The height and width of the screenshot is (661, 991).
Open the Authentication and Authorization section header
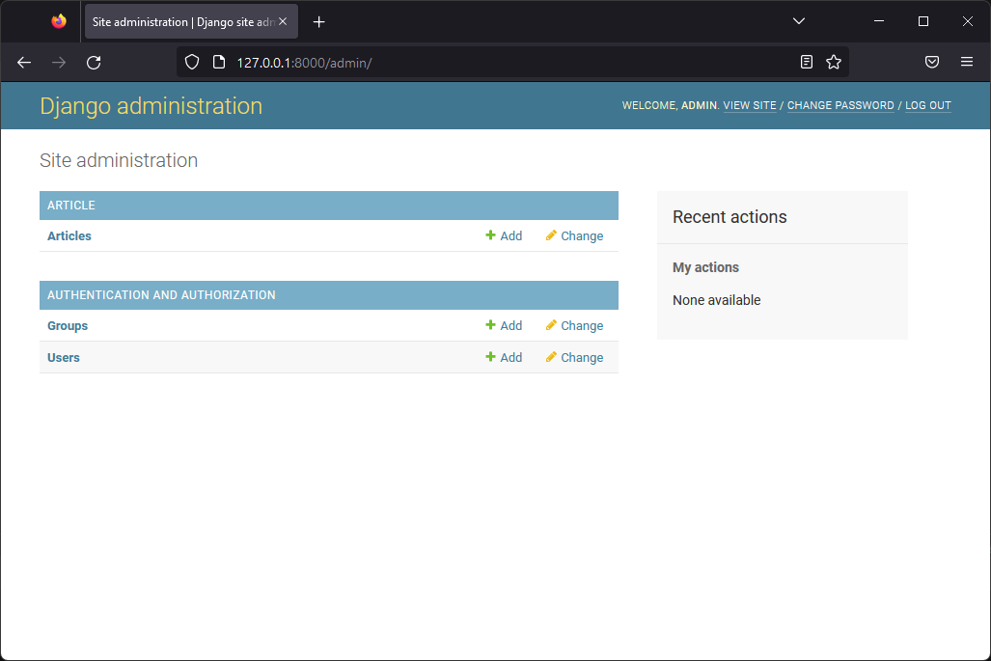pos(161,295)
